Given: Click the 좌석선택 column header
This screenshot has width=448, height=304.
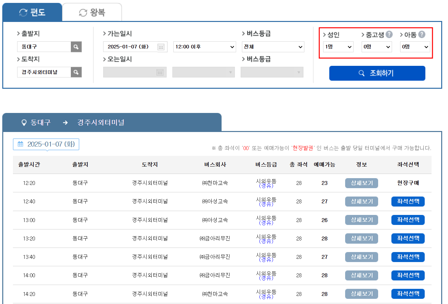Looking at the screenshot, I should (408, 165).
